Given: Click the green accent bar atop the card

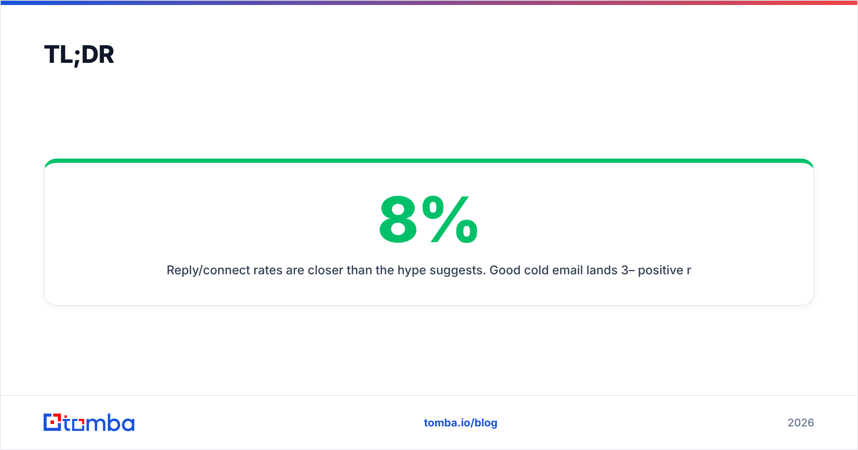Looking at the screenshot, I should [x=429, y=161].
